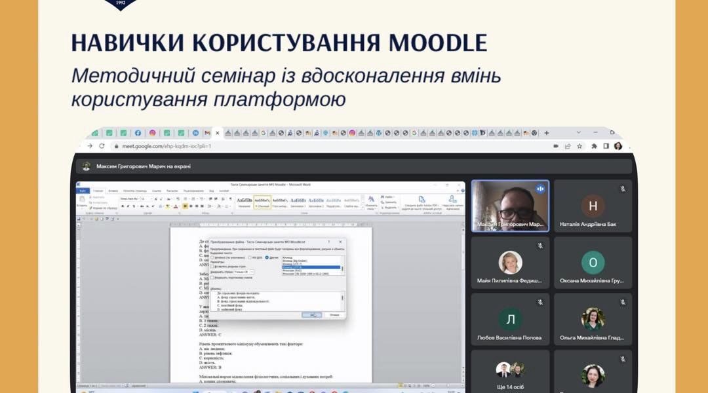The height and width of the screenshot is (393, 708).
Task: Open the Home ribbon tab in Word
Action: pyautogui.click(x=98, y=191)
